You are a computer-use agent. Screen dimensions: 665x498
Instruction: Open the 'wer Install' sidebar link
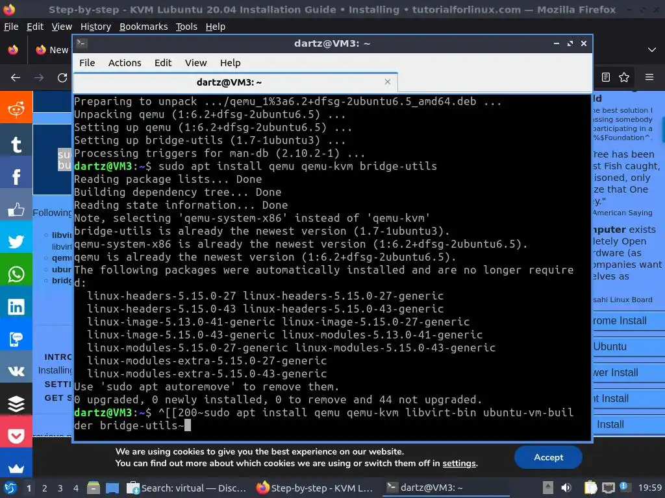click(616, 373)
